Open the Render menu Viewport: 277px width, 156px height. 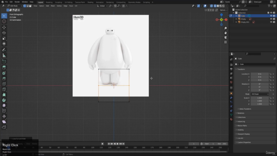[17, 2]
